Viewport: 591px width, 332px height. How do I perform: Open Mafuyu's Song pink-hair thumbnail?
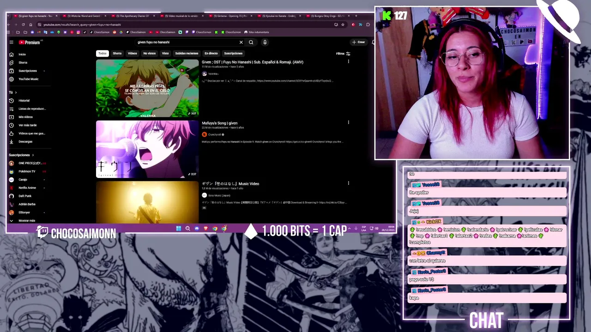click(x=147, y=149)
